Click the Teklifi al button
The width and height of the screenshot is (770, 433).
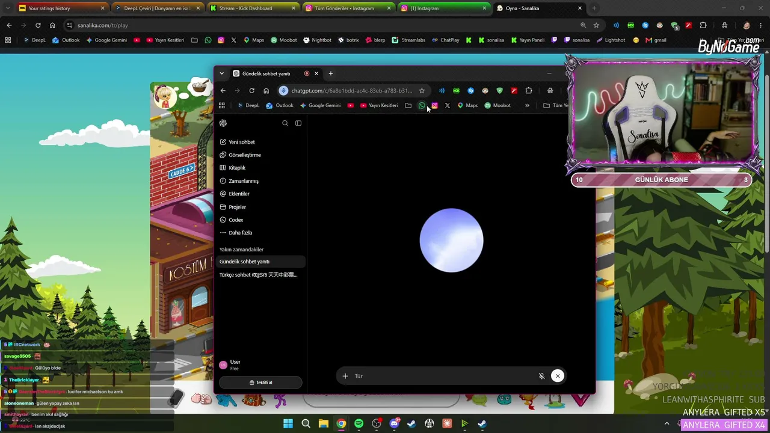coord(261,382)
